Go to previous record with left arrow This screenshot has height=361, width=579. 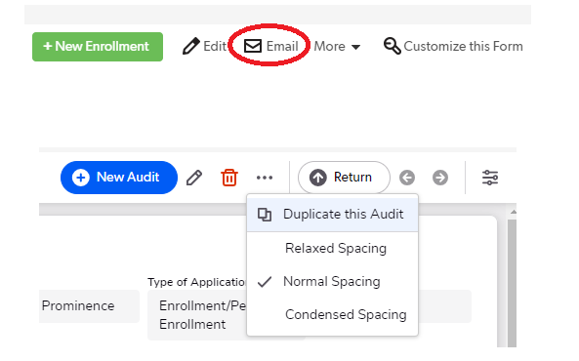[x=407, y=178]
